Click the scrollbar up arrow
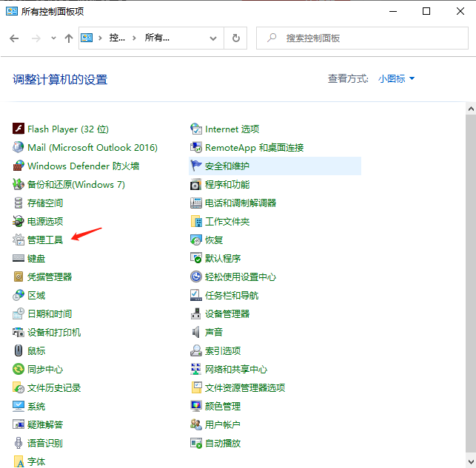476x468 pixels. (471, 109)
